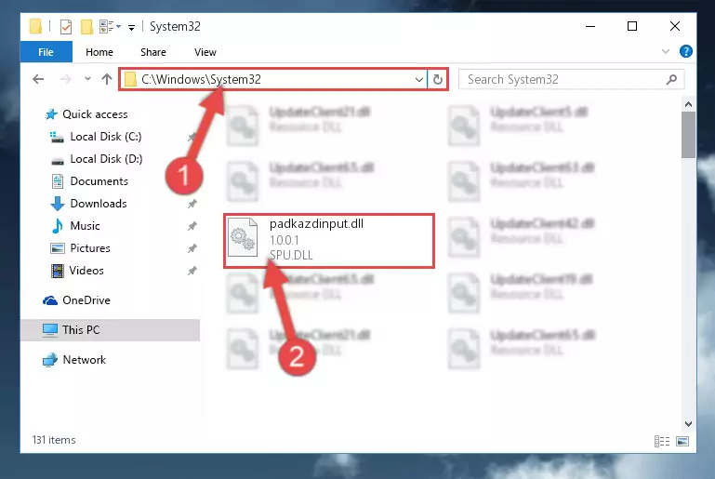Expand the ribbon with the chevron

point(666,51)
